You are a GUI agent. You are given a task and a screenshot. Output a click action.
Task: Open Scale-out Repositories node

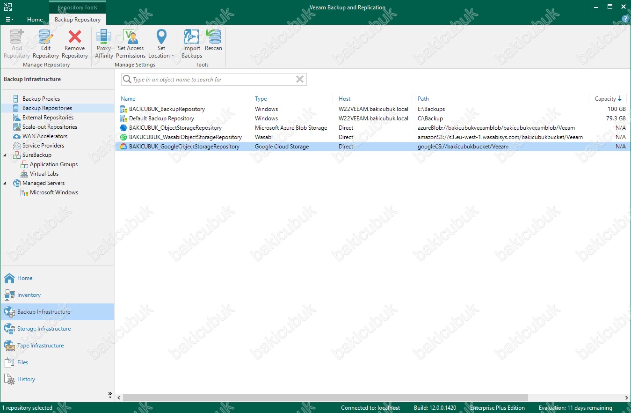[x=50, y=127]
